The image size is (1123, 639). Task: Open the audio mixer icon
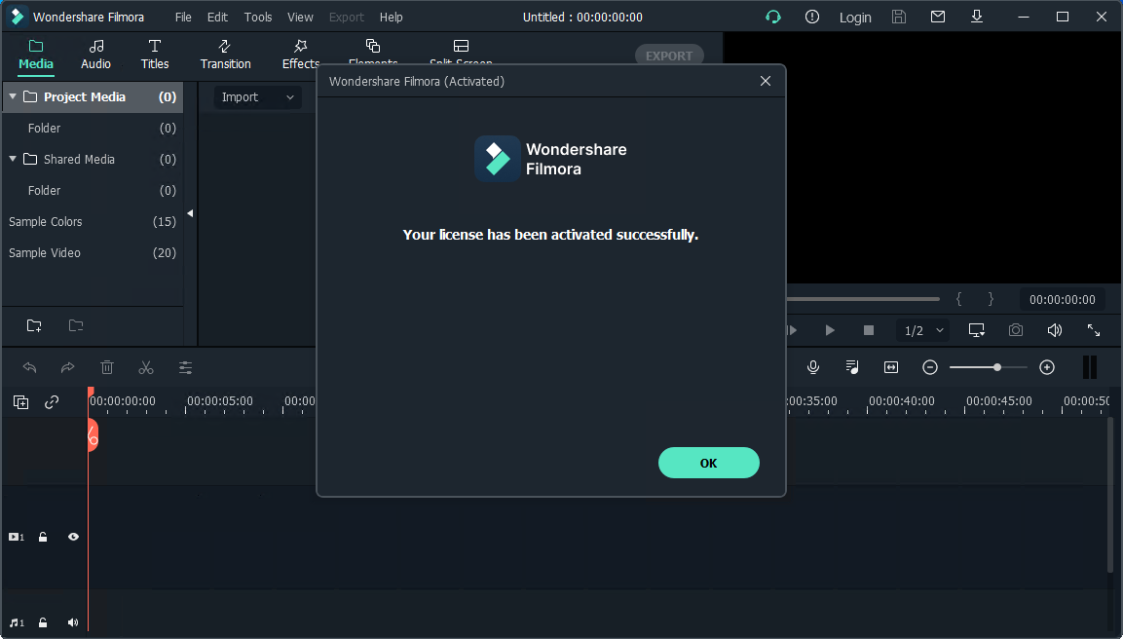(851, 367)
